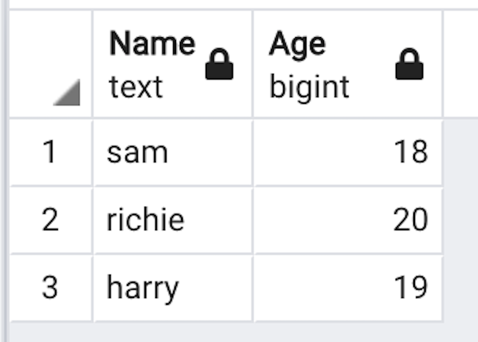This screenshot has height=342, width=478.
Task: Select the Age cell showing 19
Action: coord(411,288)
